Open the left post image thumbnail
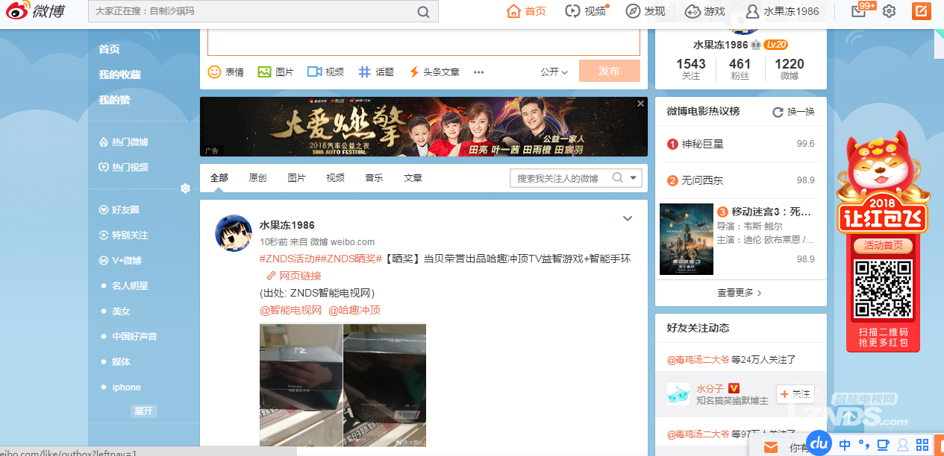The width and height of the screenshot is (944, 456). (301, 384)
